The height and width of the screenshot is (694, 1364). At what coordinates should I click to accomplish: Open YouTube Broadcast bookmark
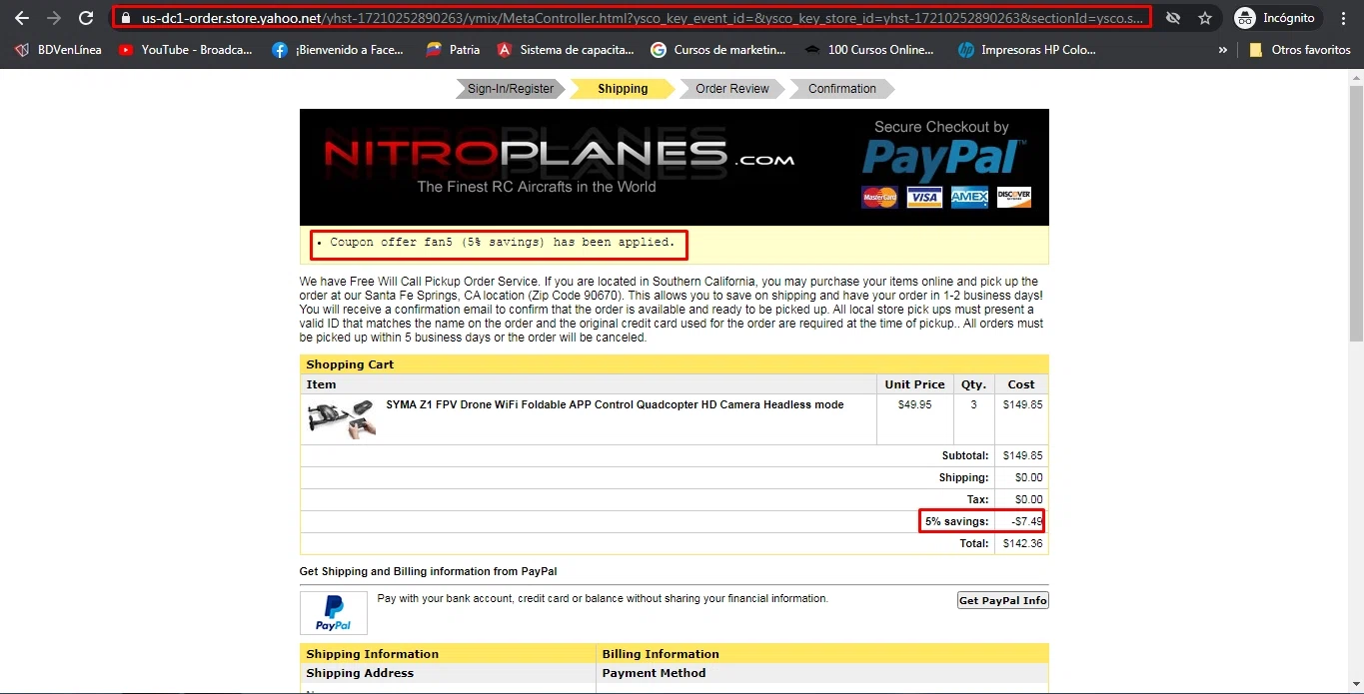click(186, 49)
